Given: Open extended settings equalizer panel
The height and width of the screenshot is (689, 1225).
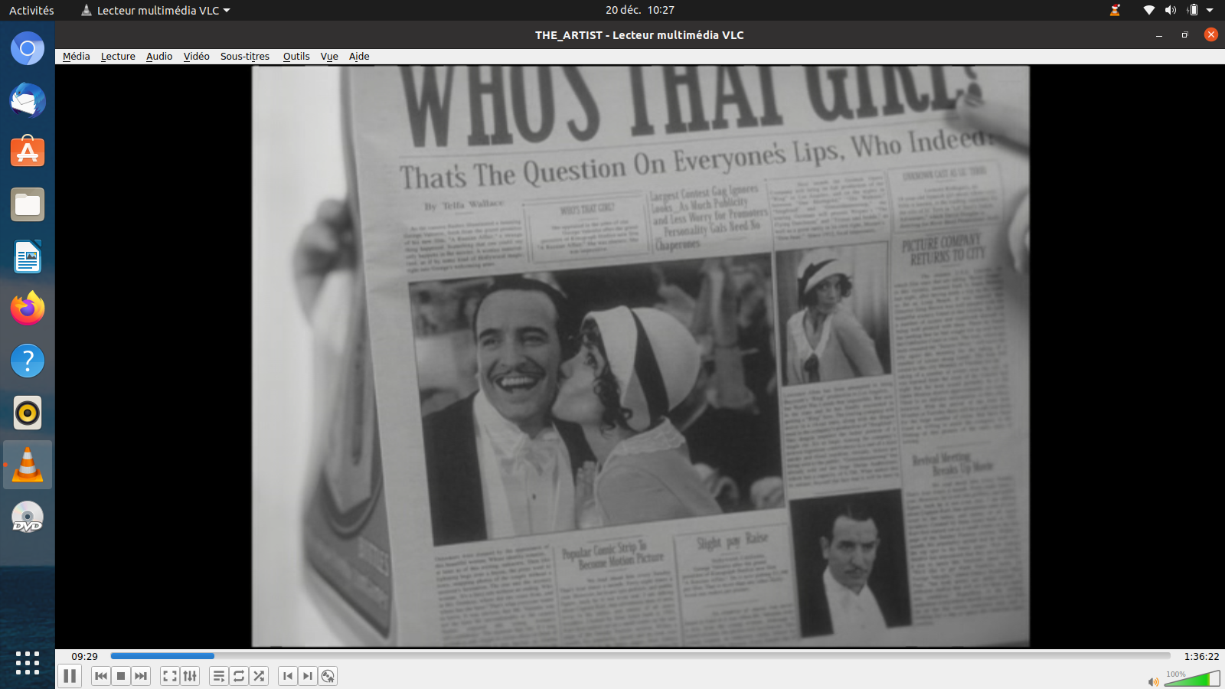Looking at the screenshot, I should pyautogui.click(x=190, y=676).
